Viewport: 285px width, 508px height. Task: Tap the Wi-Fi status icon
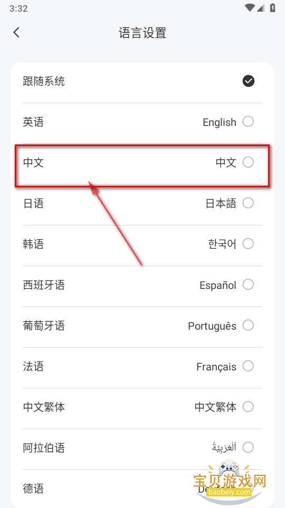(250, 8)
